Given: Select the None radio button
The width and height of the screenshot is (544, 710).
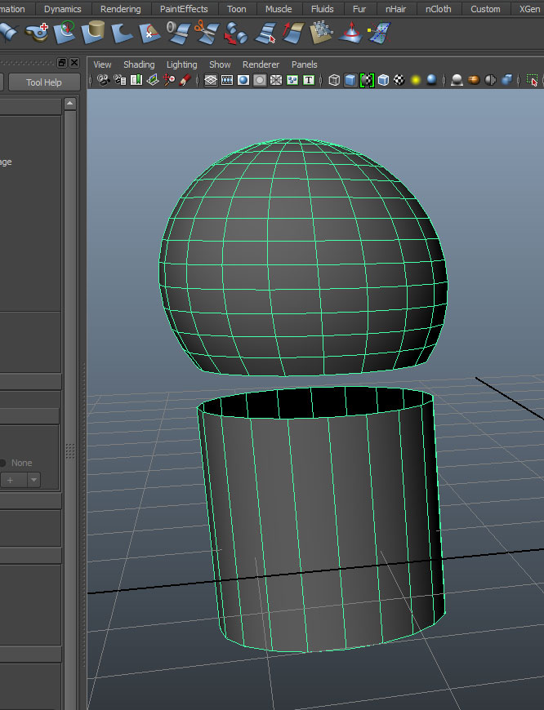Looking at the screenshot, I should click(x=2, y=463).
